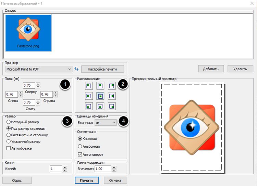Decrease the Сверху top margin value
Screen dimensions: 257x186
coord(38,87)
